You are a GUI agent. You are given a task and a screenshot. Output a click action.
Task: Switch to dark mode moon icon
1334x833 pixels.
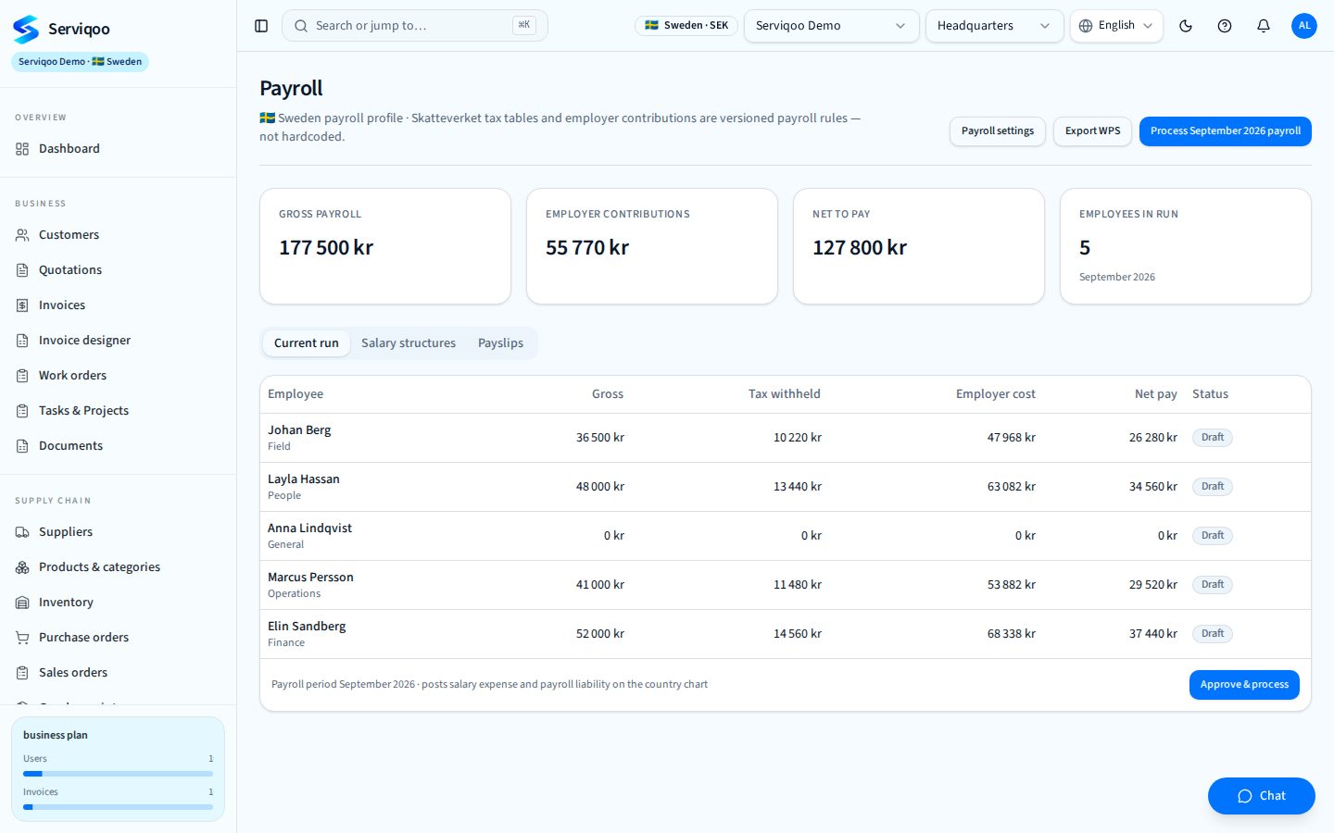tap(1186, 26)
